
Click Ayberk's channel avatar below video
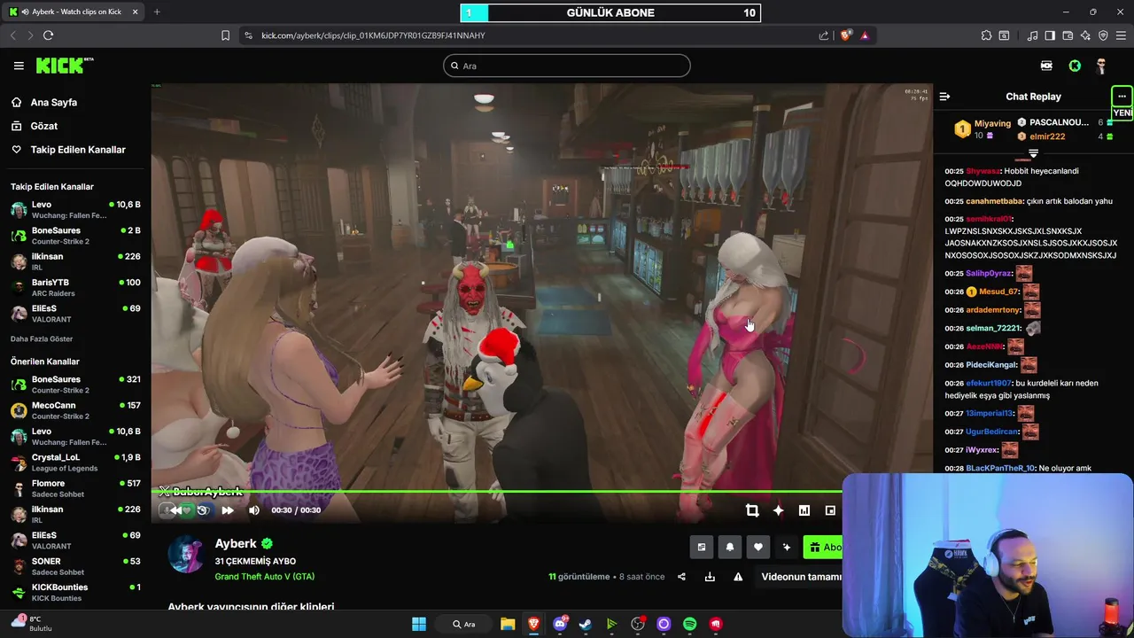186,555
